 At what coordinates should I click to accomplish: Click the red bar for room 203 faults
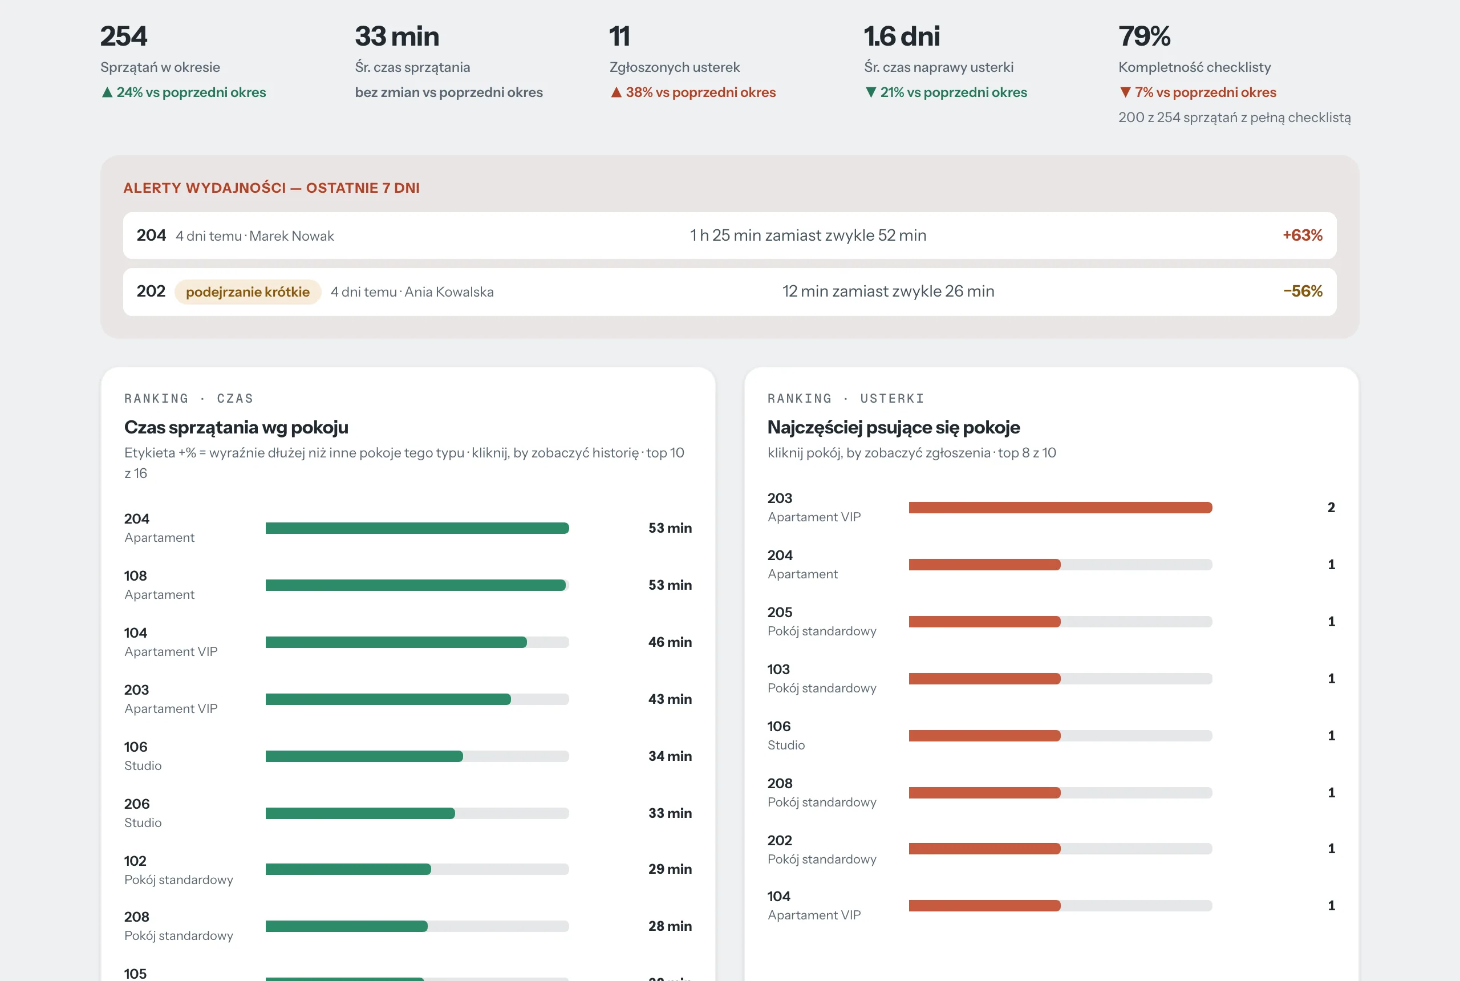click(x=1060, y=508)
